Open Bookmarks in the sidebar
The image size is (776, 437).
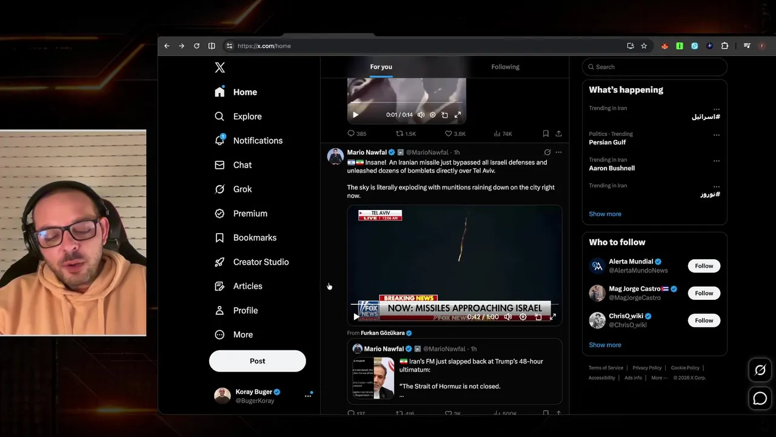click(x=246, y=238)
